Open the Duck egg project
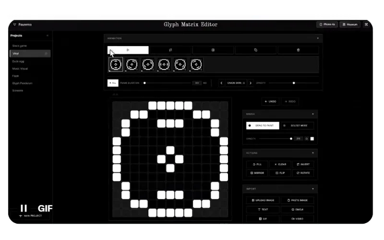 click(19, 61)
